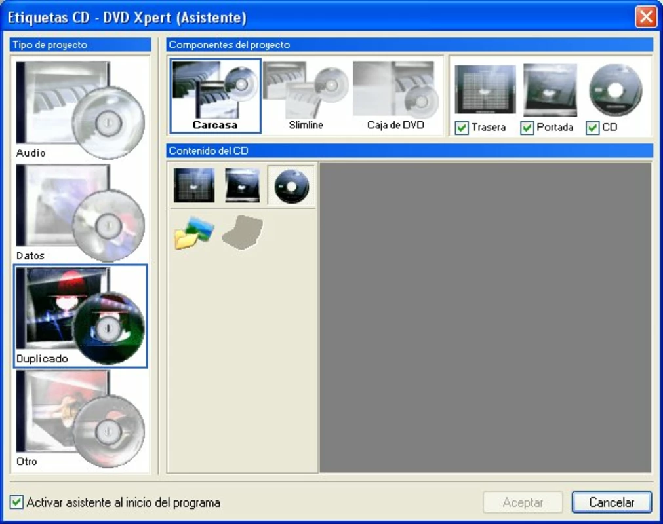
Task: Pick the Otro project type
Action: 81,419
